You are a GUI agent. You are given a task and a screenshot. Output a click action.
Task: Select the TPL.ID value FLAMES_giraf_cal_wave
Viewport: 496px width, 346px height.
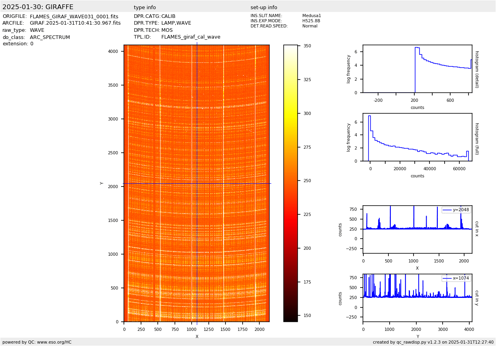tap(190, 37)
